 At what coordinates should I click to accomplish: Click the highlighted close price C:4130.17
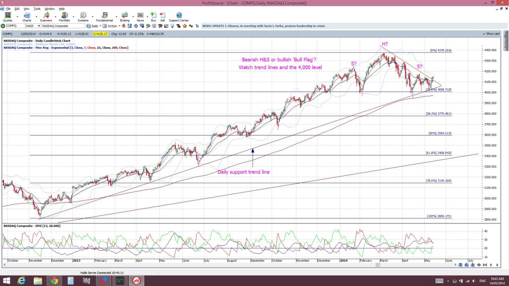100,34
